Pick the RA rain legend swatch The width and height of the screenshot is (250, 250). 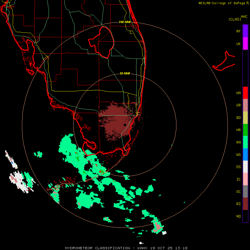(x=245, y=142)
